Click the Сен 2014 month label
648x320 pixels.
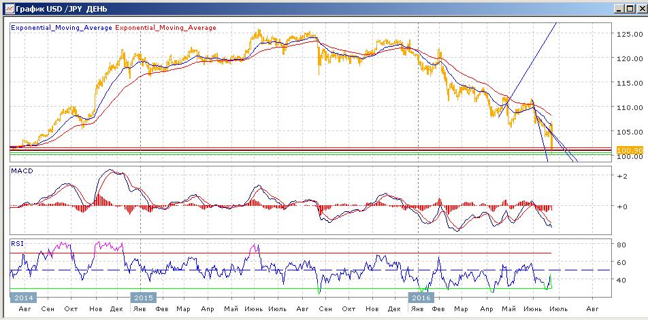48,308
